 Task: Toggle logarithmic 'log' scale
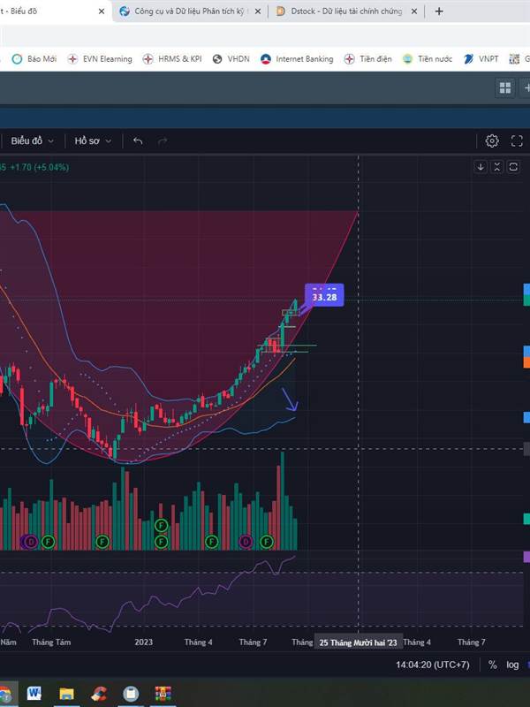[x=512, y=665]
